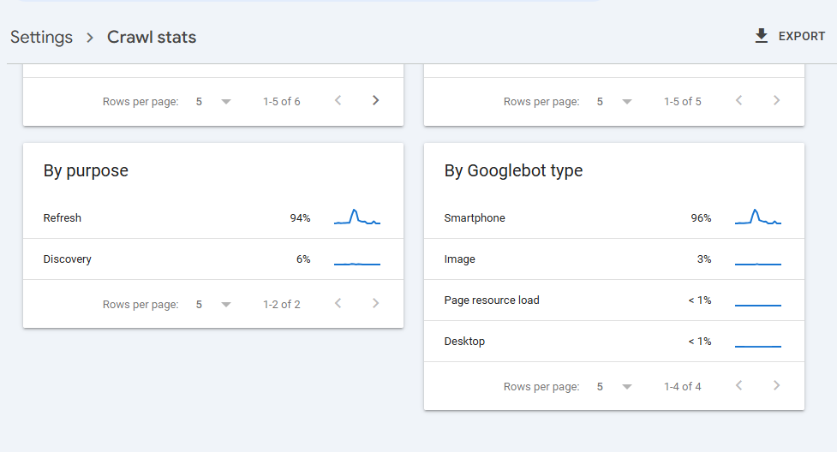Click next page arrow in 1-5 of 5 table
This screenshot has width=837, height=452.
point(777,100)
